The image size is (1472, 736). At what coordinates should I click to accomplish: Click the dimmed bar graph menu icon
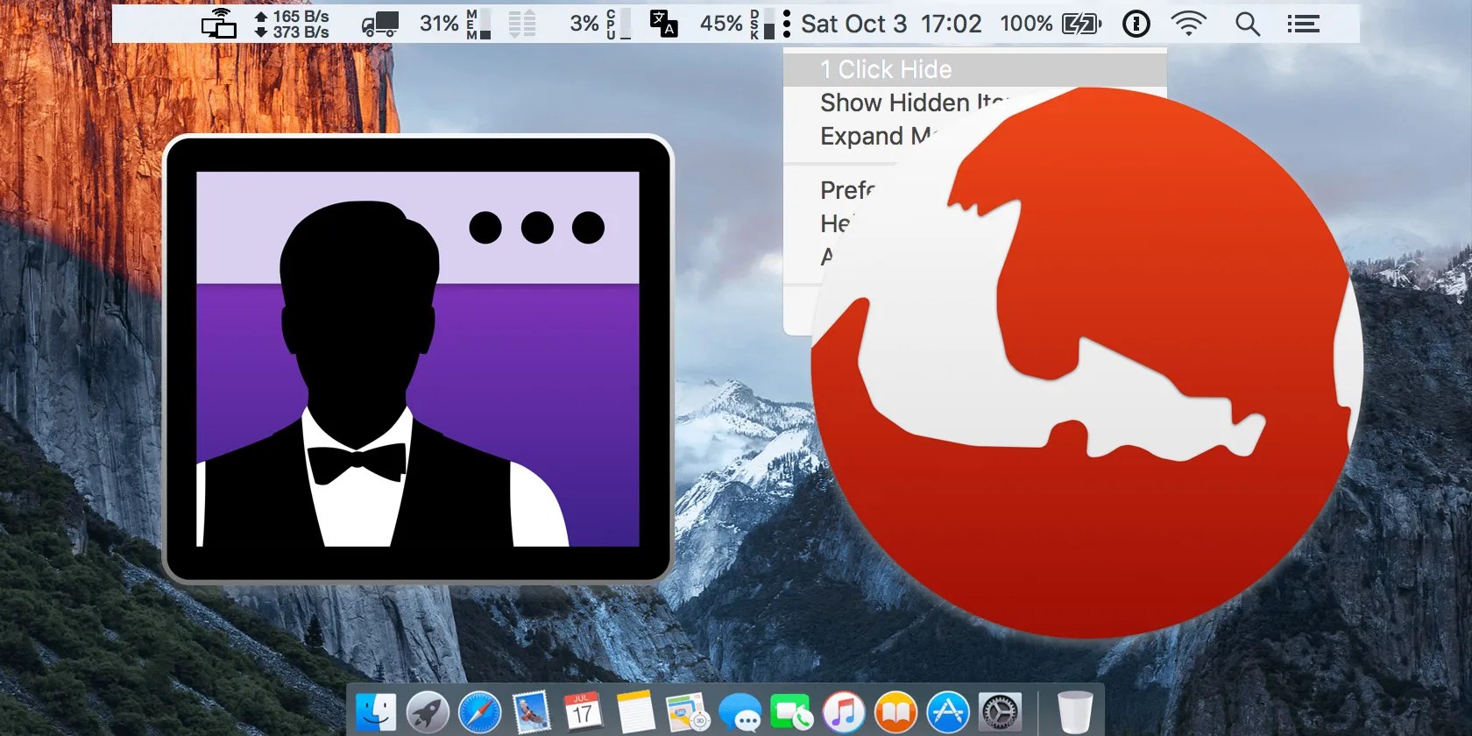point(522,24)
